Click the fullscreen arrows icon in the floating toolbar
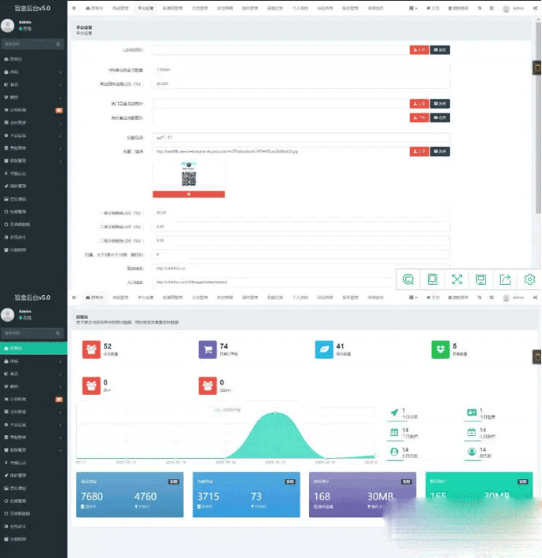The width and height of the screenshot is (542, 558). point(456,279)
